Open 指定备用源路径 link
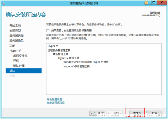 [x=56, y=103]
